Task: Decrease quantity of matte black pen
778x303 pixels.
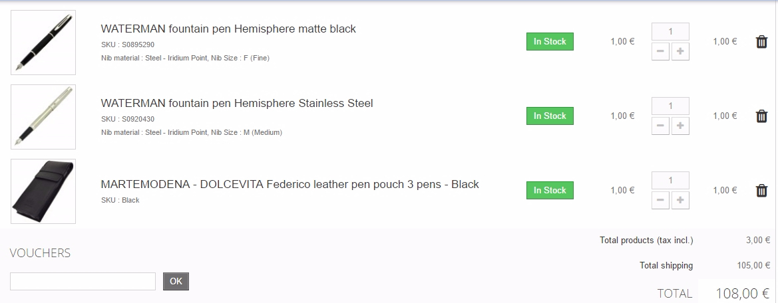Action: pos(660,51)
